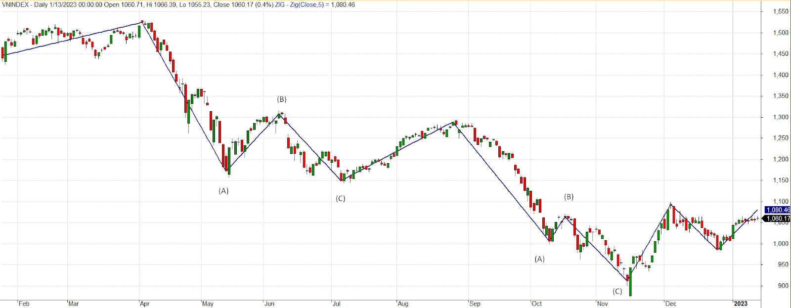The width and height of the screenshot is (791, 308).
Task: Select the 1,200 price axis label
Action: pos(781,159)
